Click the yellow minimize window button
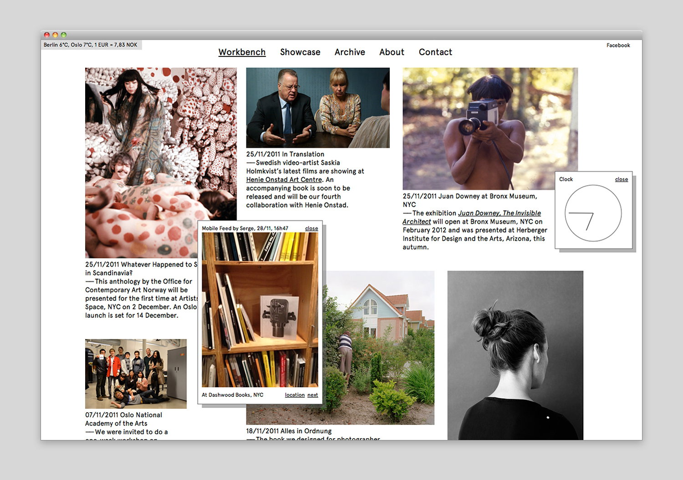This screenshot has width=683, height=480. pos(55,35)
